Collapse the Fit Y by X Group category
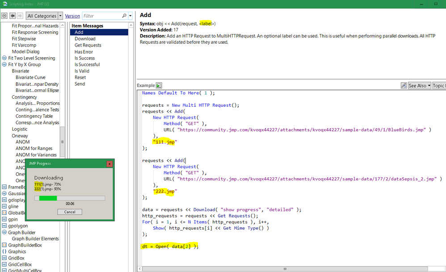This screenshot has width=446, height=272. (x=4, y=64)
